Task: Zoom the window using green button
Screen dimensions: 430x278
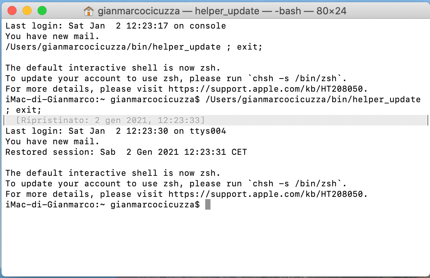Action: point(42,11)
